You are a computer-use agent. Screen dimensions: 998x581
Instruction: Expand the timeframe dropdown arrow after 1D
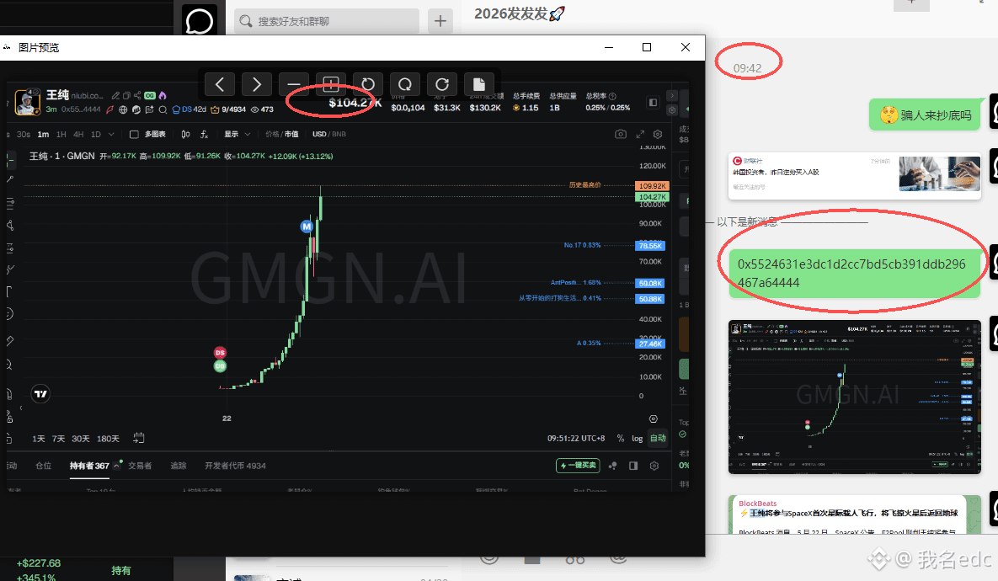[x=111, y=134]
